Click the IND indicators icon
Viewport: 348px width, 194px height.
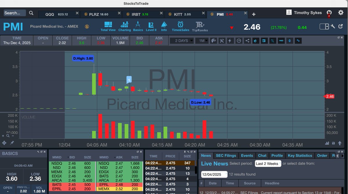click(281, 41)
